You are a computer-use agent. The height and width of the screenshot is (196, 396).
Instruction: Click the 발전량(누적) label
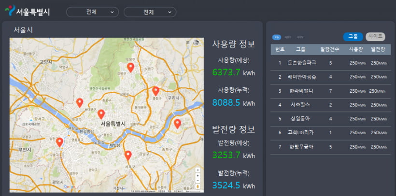pyautogui.click(x=234, y=173)
